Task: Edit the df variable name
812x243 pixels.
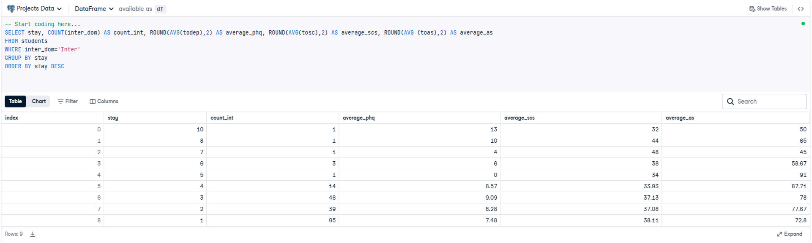Action: click(x=160, y=9)
